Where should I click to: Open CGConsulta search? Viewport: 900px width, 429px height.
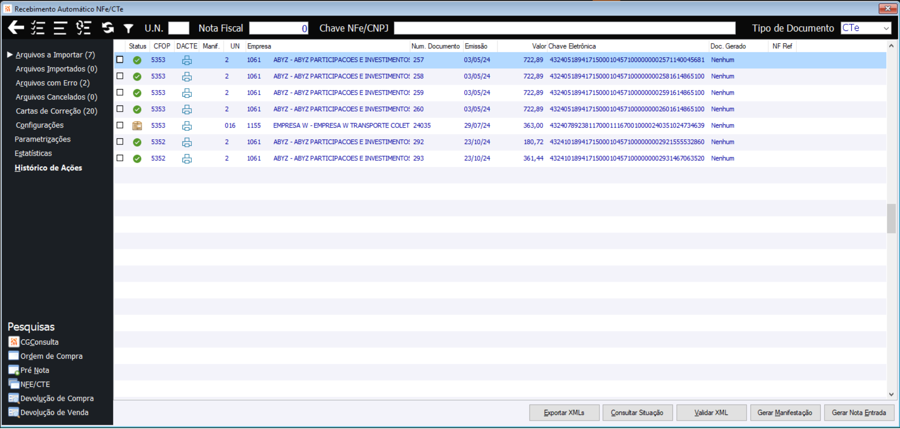34,342
